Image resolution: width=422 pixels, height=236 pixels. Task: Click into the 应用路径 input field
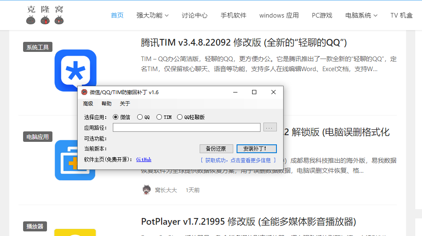pos(187,127)
